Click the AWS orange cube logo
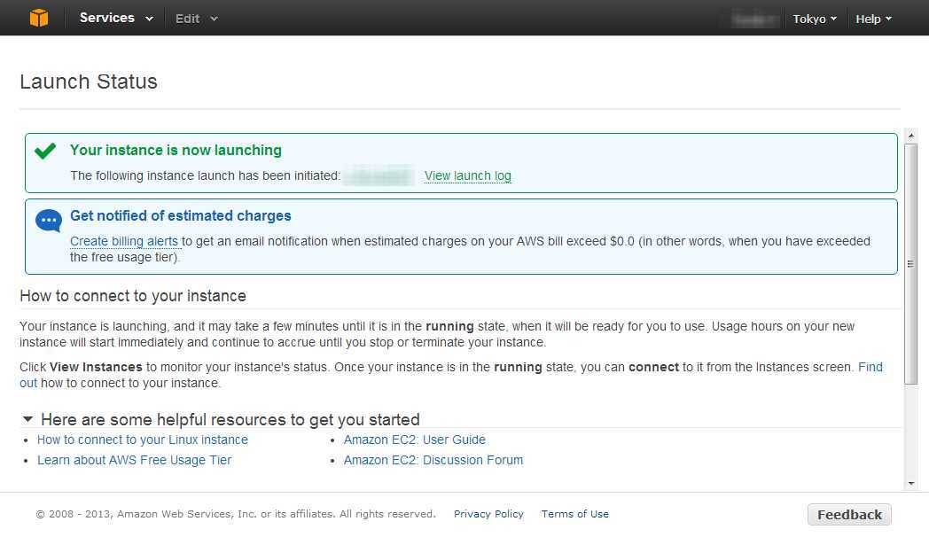 point(38,18)
